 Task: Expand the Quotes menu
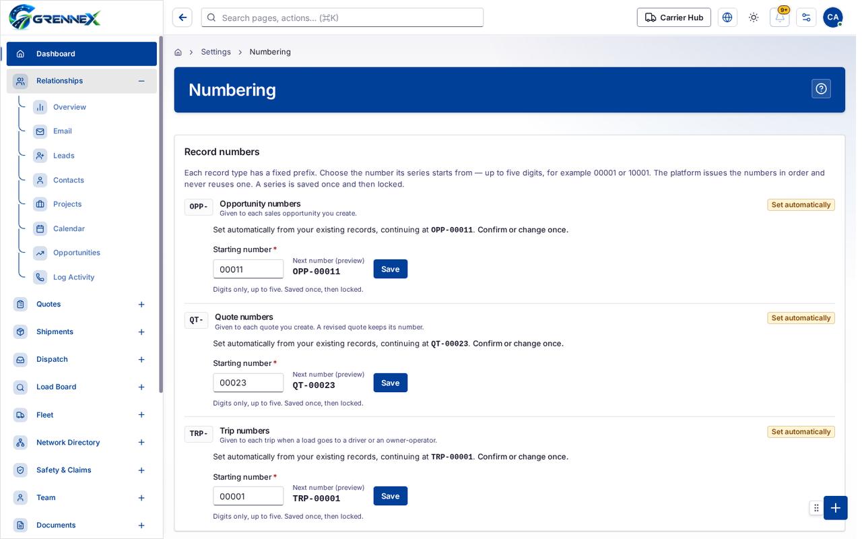pyautogui.click(x=141, y=305)
